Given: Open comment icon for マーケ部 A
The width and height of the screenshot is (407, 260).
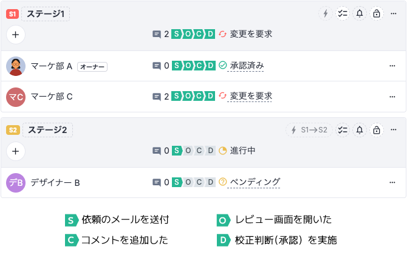Looking at the screenshot, I should pyautogui.click(x=157, y=66).
